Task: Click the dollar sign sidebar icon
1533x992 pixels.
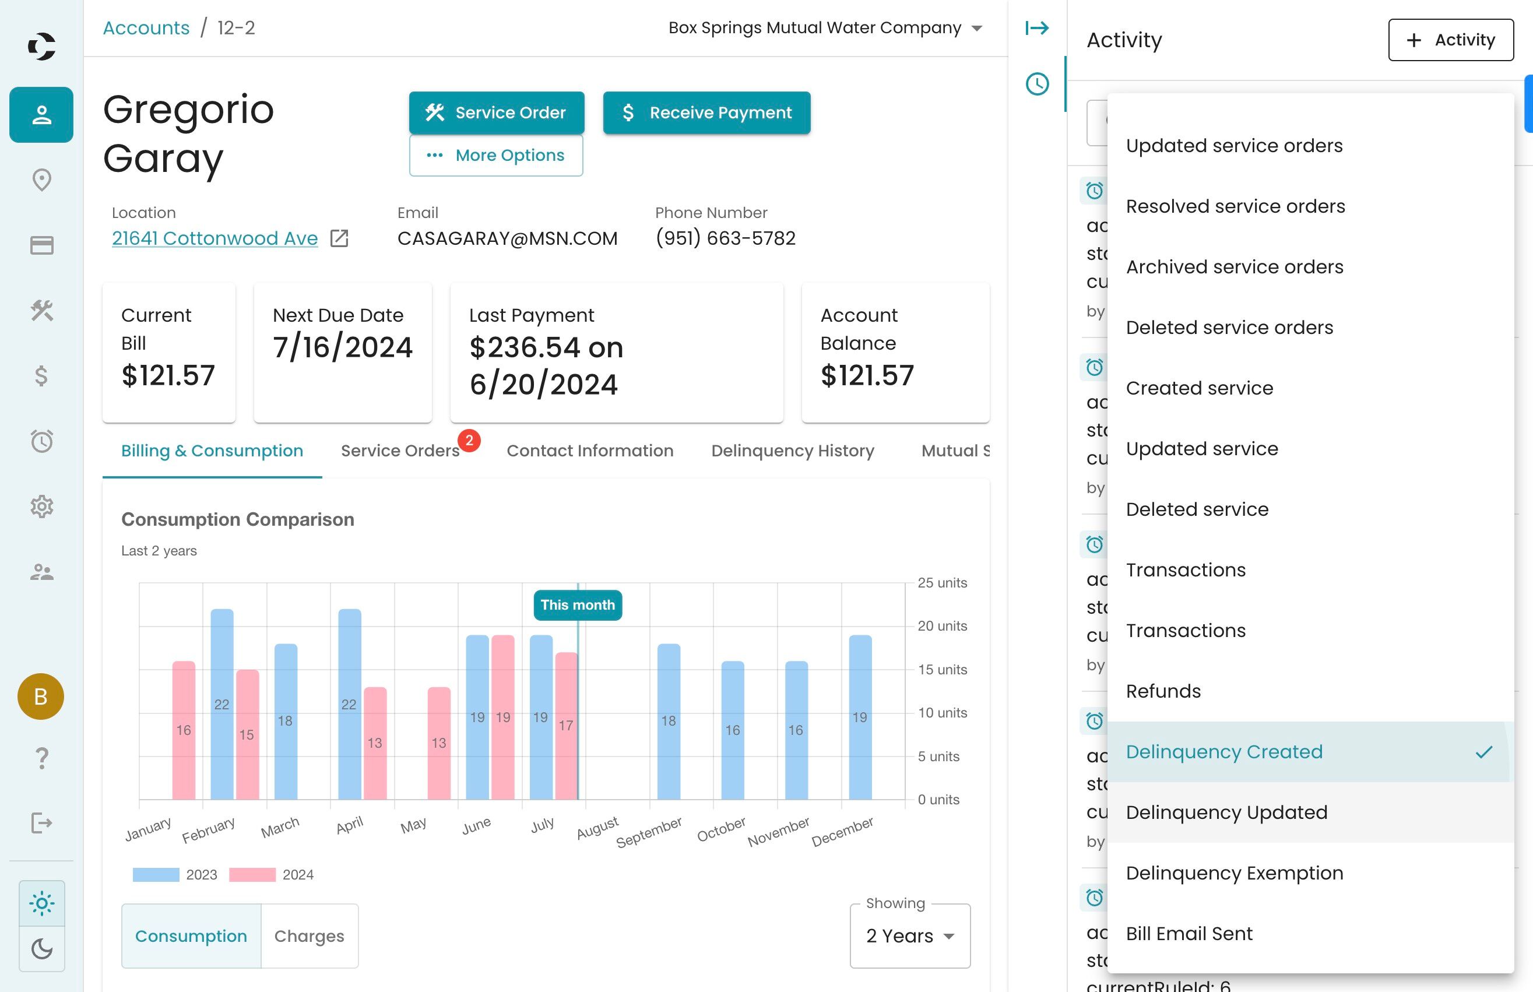Action: point(41,375)
